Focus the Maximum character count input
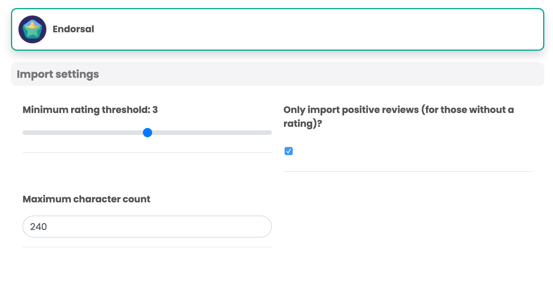Viewport: 553px width, 290px height. coord(147,227)
